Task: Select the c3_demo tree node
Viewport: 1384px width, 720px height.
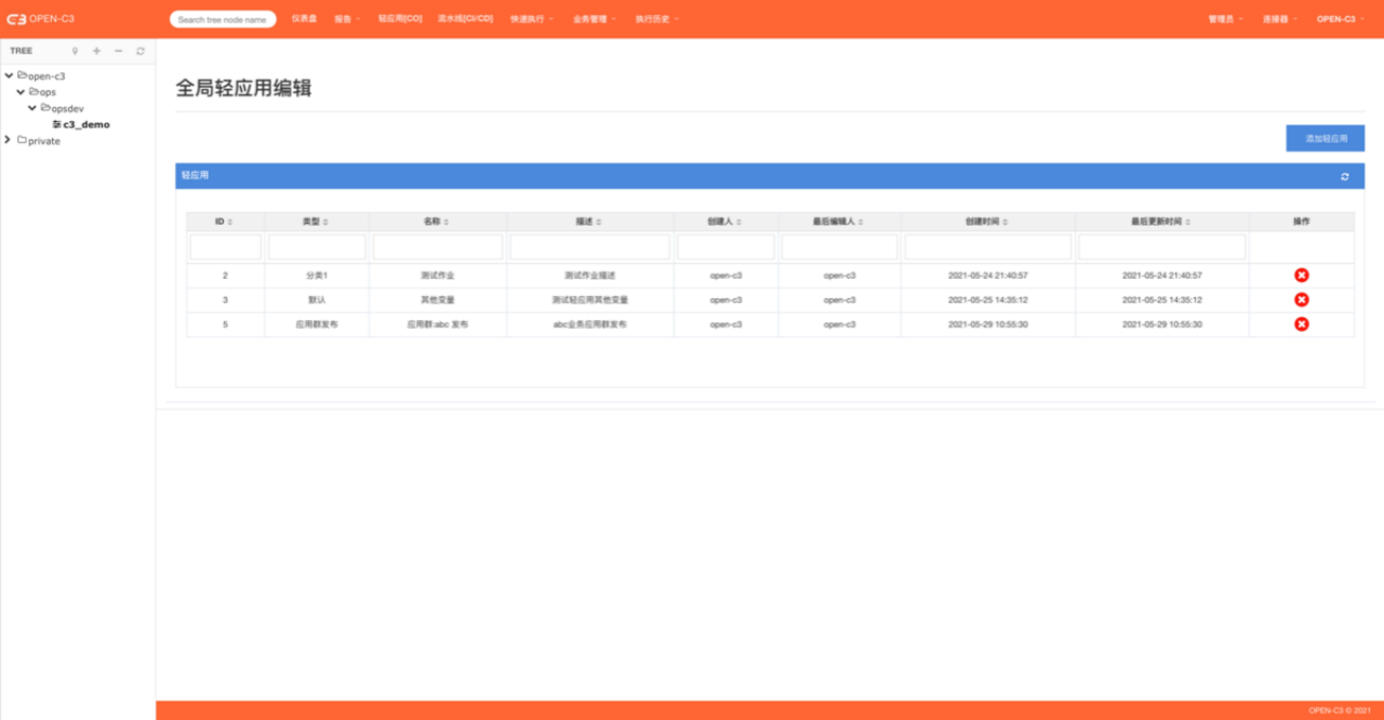Action: [86, 124]
